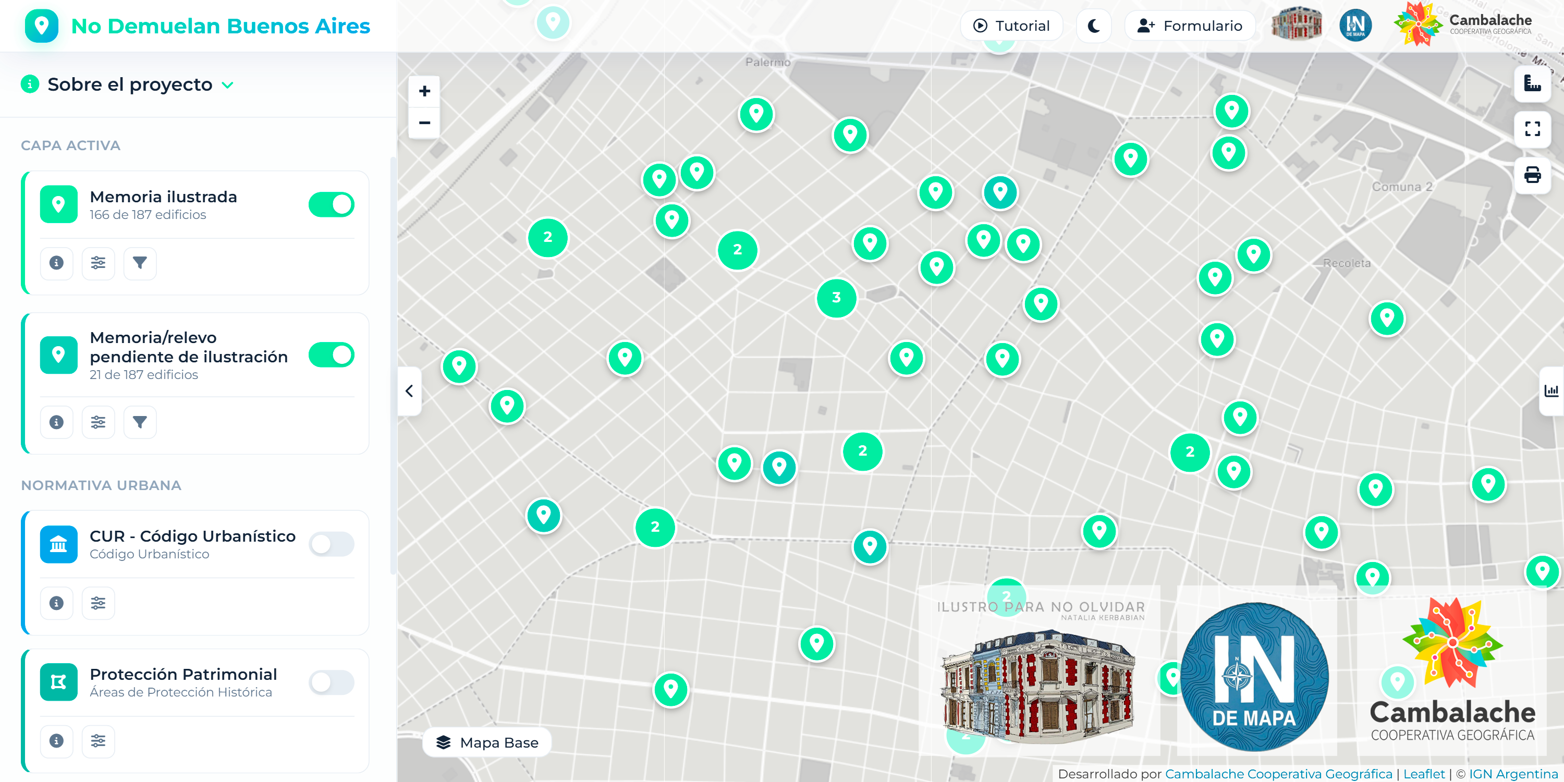The image size is (1564, 782).
Task: Open the Tutorial
Action: point(1011,26)
